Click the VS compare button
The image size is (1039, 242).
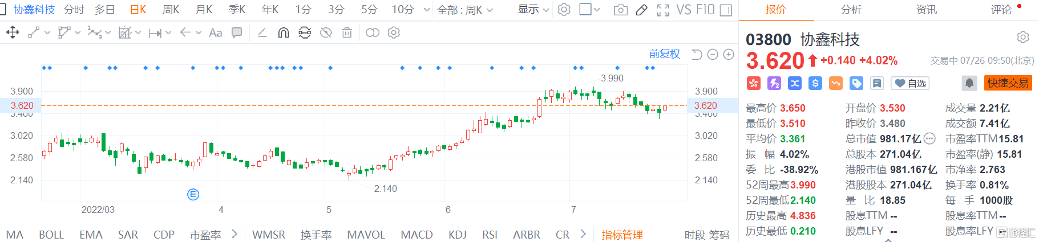[684, 10]
